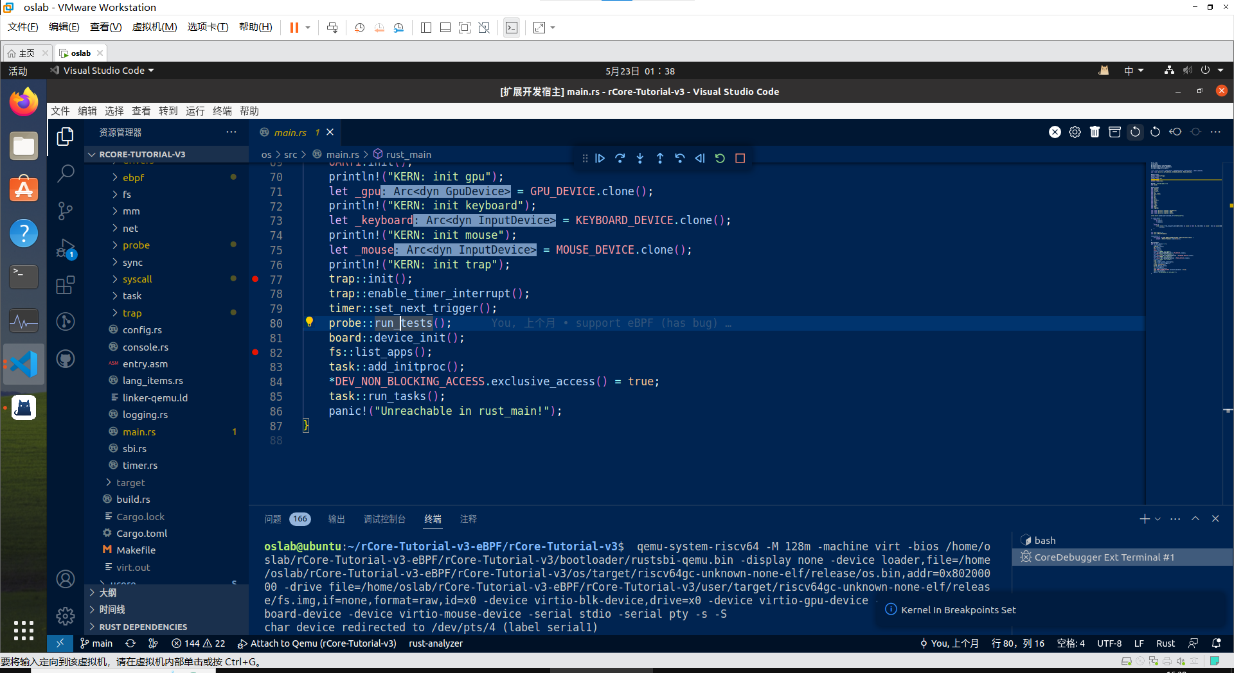Expand the trap folder
Screen dimensions: 1234x673
132,313
